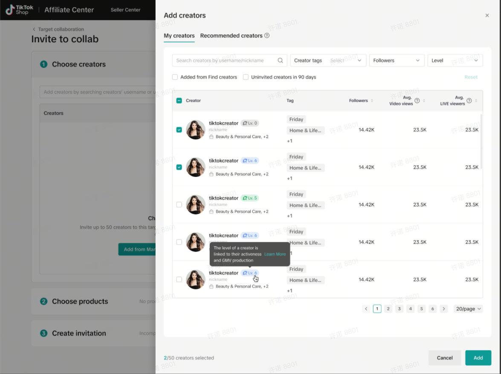501x374 pixels.
Task: Click the search magnifier icon
Action: tap(280, 60)
